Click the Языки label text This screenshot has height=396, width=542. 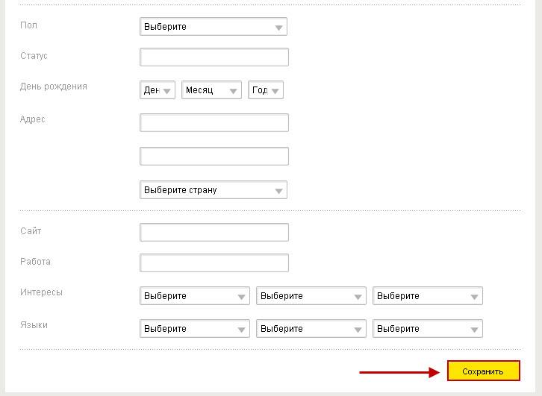click(x=34, y=325)
